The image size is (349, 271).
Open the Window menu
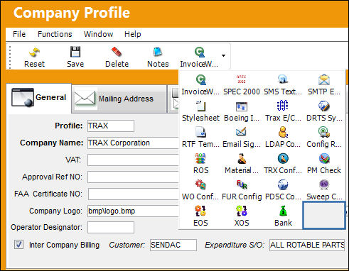tap(98, 34)
